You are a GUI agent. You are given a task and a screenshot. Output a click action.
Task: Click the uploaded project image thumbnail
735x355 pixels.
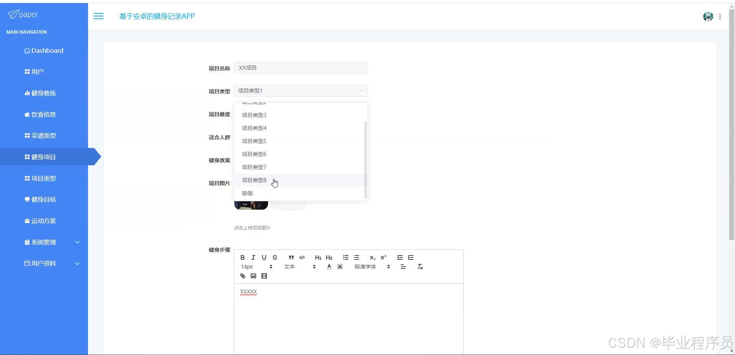251,205
